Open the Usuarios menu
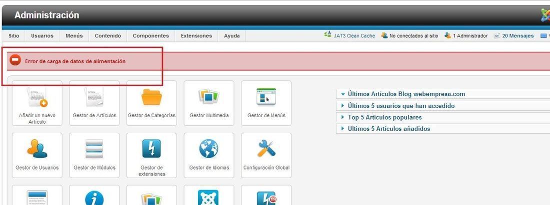This screenshot has height=205, width=550. pos(42,36)
